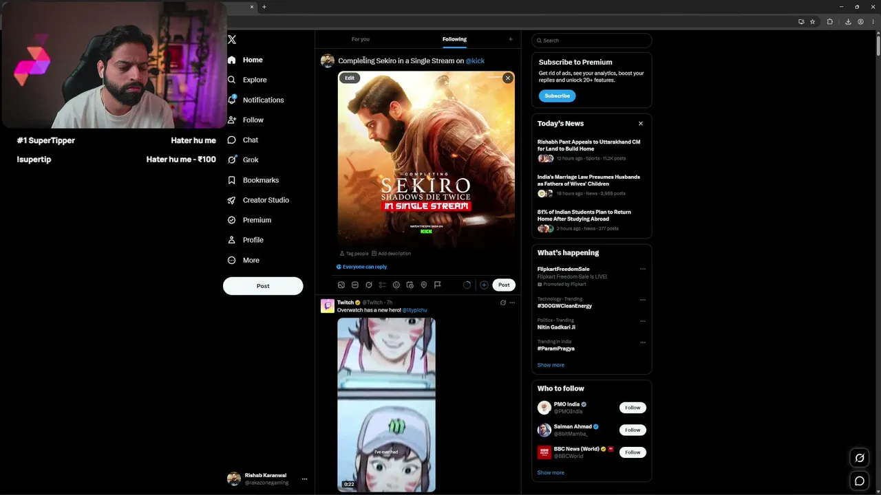Viewport: 881px width, 495px height.
Task: Open the Chrome three-dot menu
Action: [872, 21]
